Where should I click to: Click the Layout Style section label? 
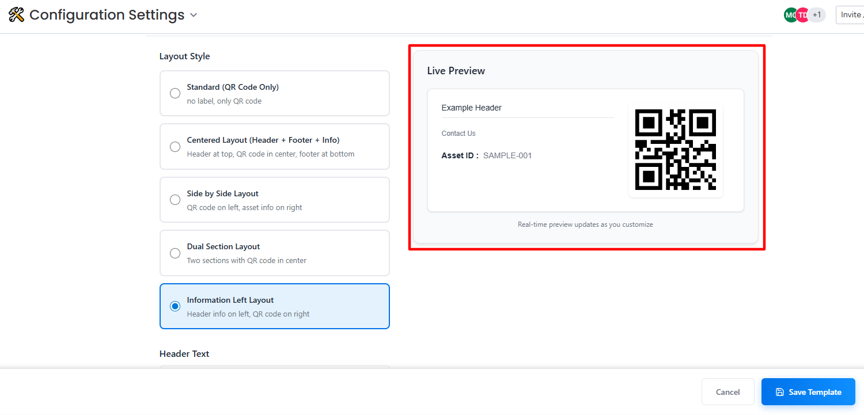point(185,56)
